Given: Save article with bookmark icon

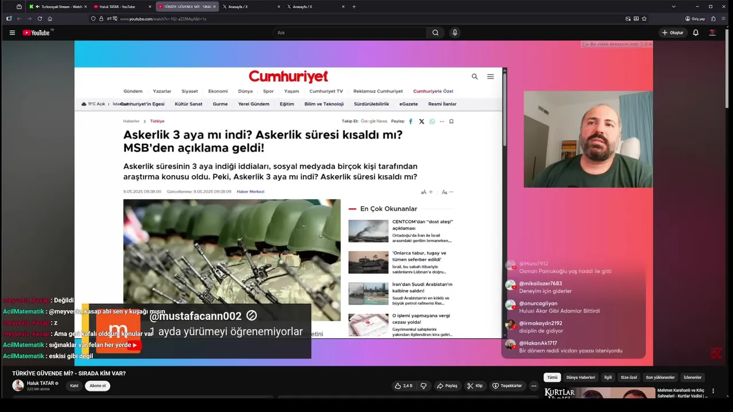Looking at the screenshot, I should (x=451, y=121).
